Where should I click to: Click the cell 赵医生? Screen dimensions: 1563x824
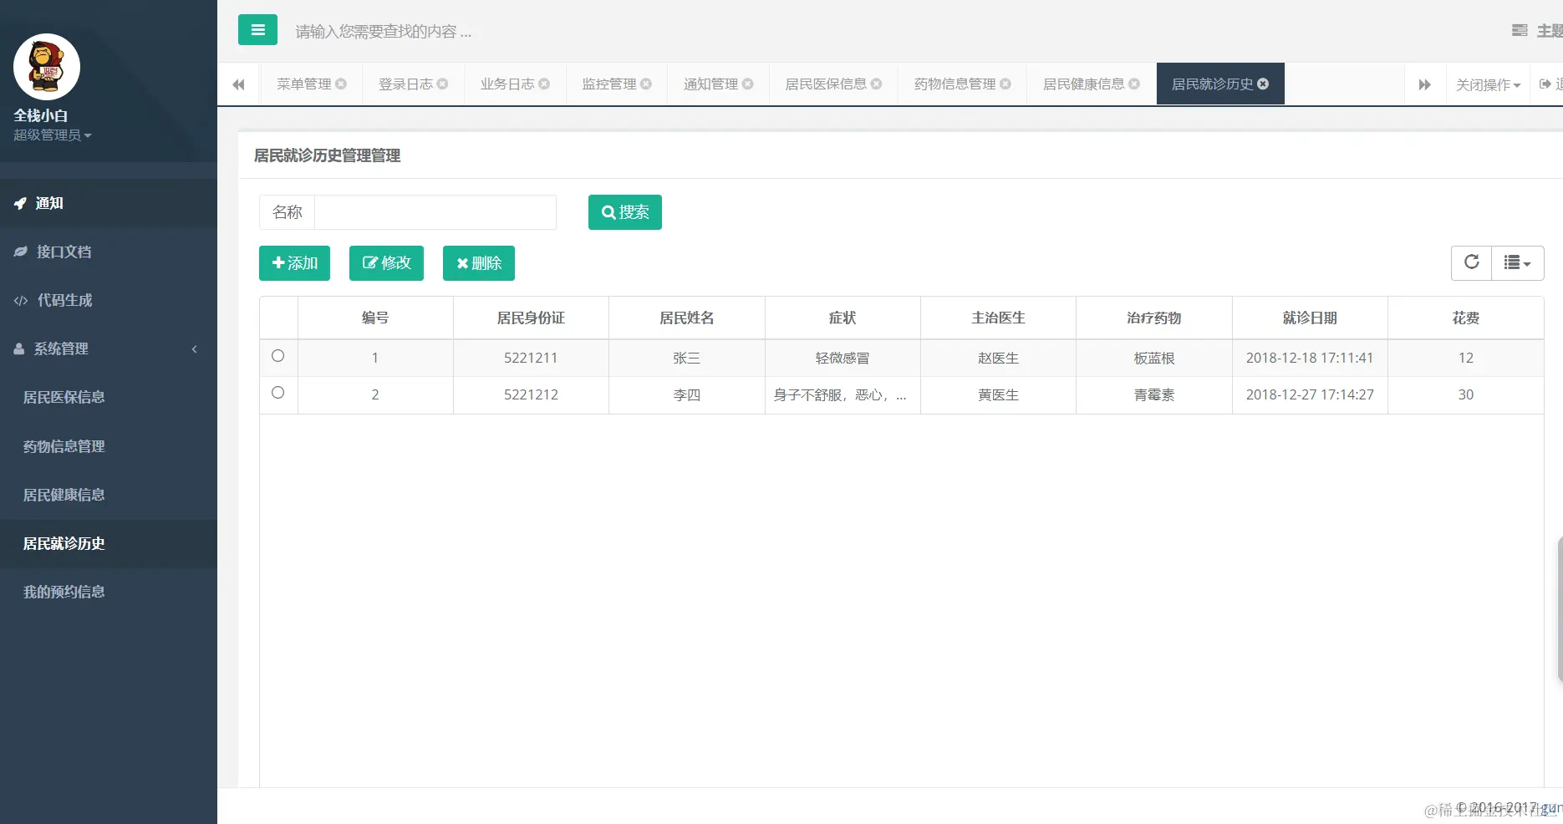coord(998,358)
